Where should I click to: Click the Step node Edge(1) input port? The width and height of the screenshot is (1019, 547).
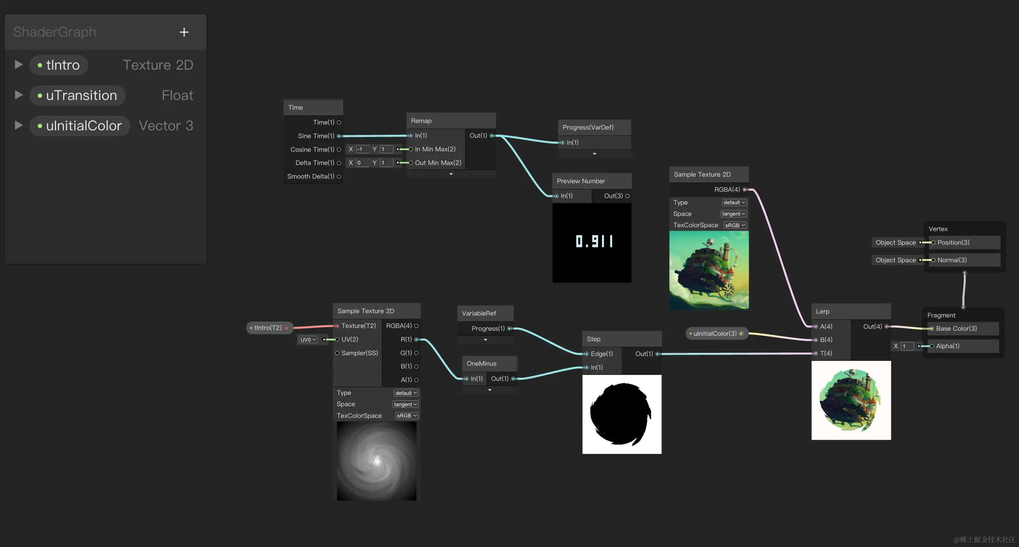[x=587, y=354]
